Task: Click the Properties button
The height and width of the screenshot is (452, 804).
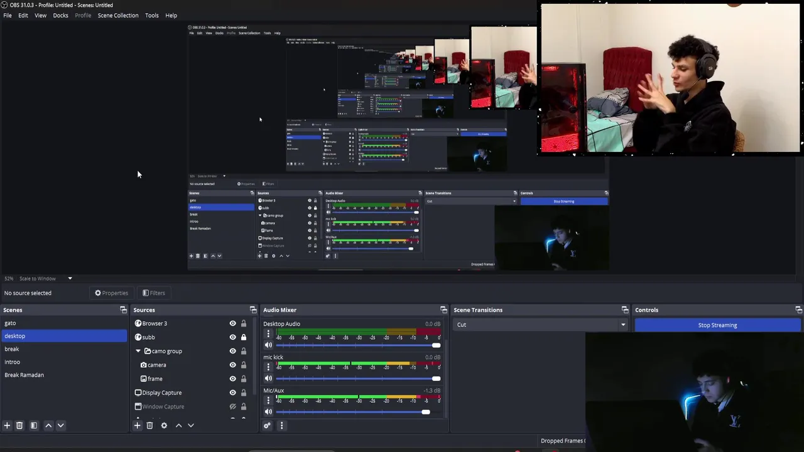Action: tap(112, 293)
